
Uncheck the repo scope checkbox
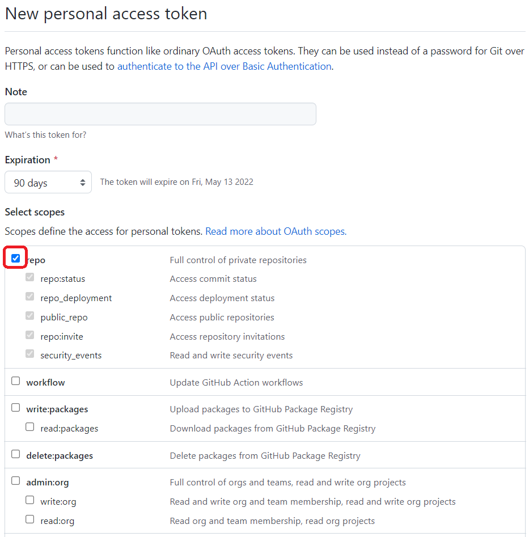tap(16, 259)
